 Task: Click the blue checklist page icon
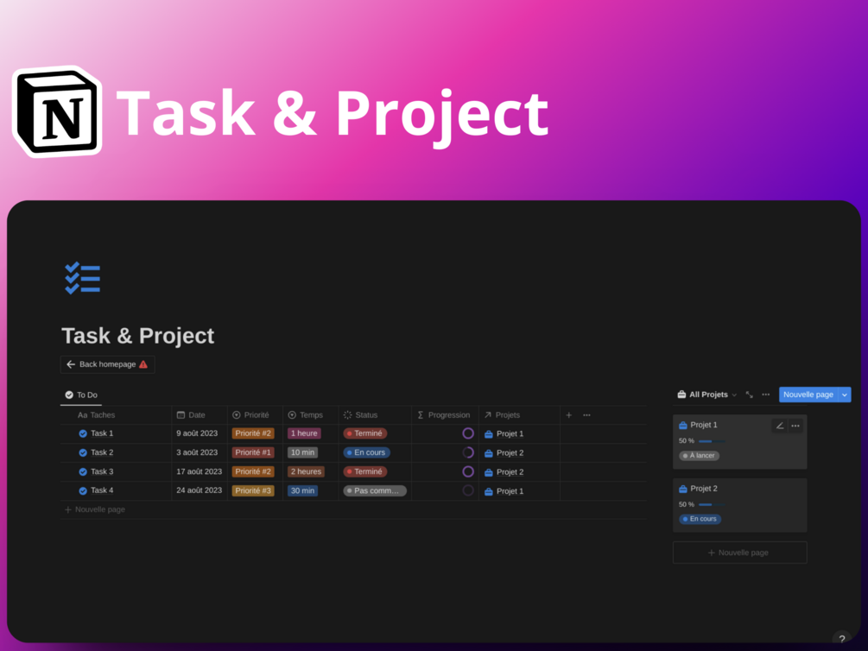pos(83,278)
